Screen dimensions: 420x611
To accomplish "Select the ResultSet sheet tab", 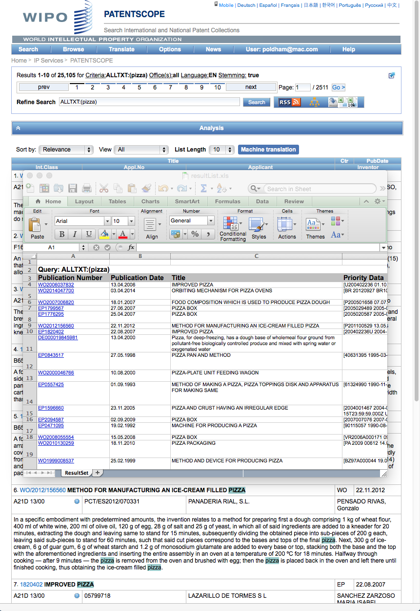I will 77,473.
